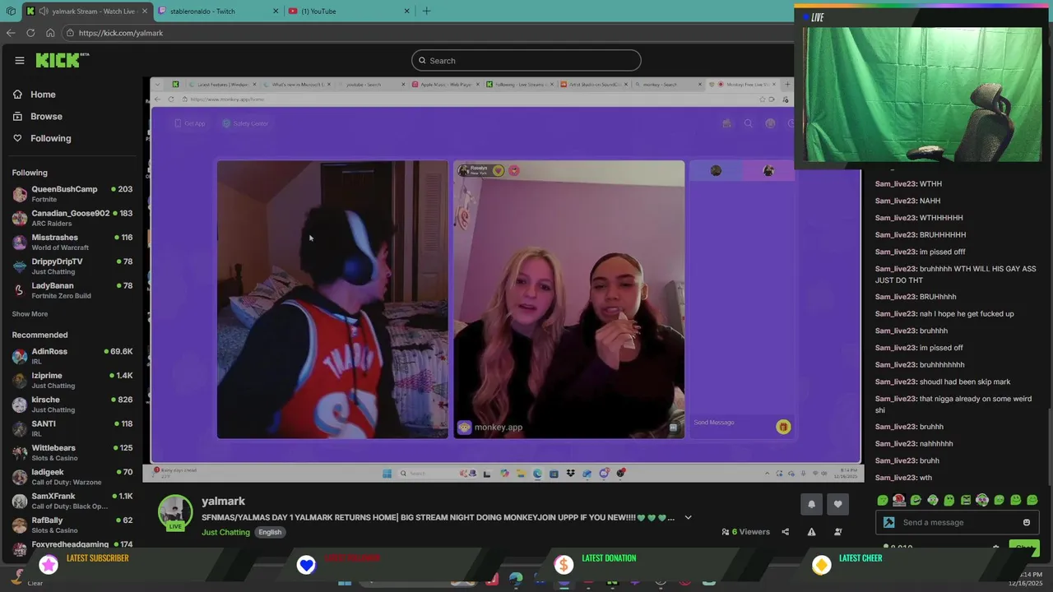Expand Following list with Show More
1053x592 pixels.
[30, 314]
